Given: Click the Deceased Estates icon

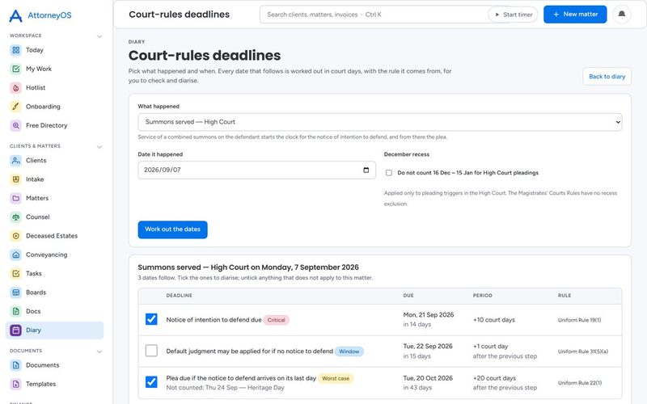Looking at the screenshot, I should (x=15, y=236).
